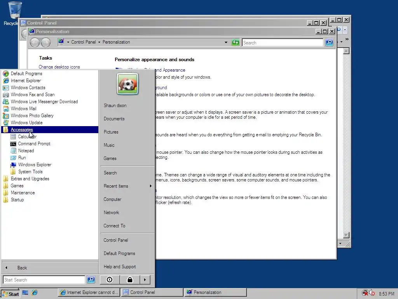The width and height of the screenshot is (398, 299).
Task: Click the scroll down arrow in back window
Action: (x=346, y=235)
